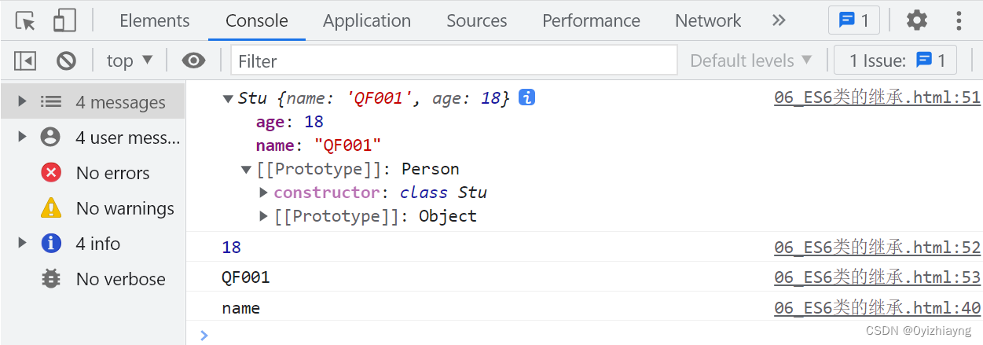Click the blue info badge beside Stu object
This screenshot has width=983, height=345.
point(526,97)
